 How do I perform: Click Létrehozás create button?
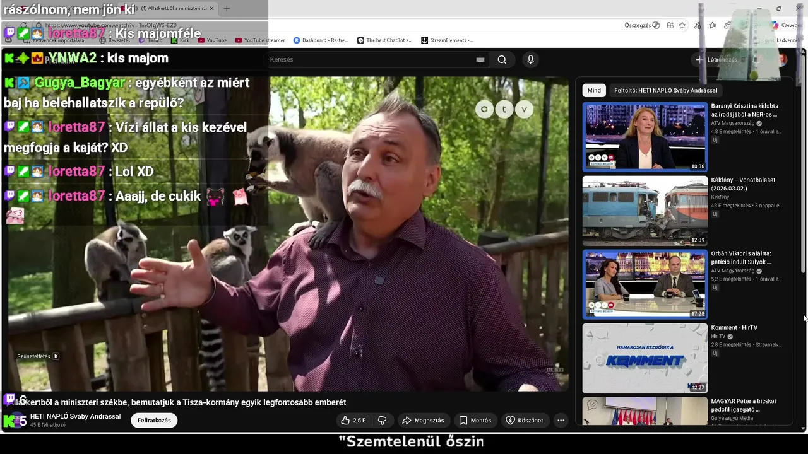(x=716, y=59)
